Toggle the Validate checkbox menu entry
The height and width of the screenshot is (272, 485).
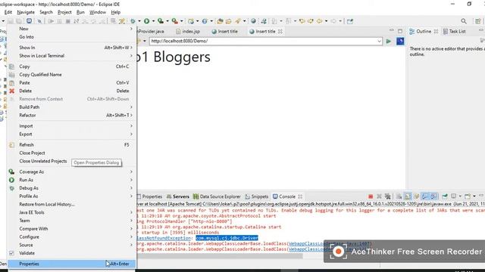point(11,253)
